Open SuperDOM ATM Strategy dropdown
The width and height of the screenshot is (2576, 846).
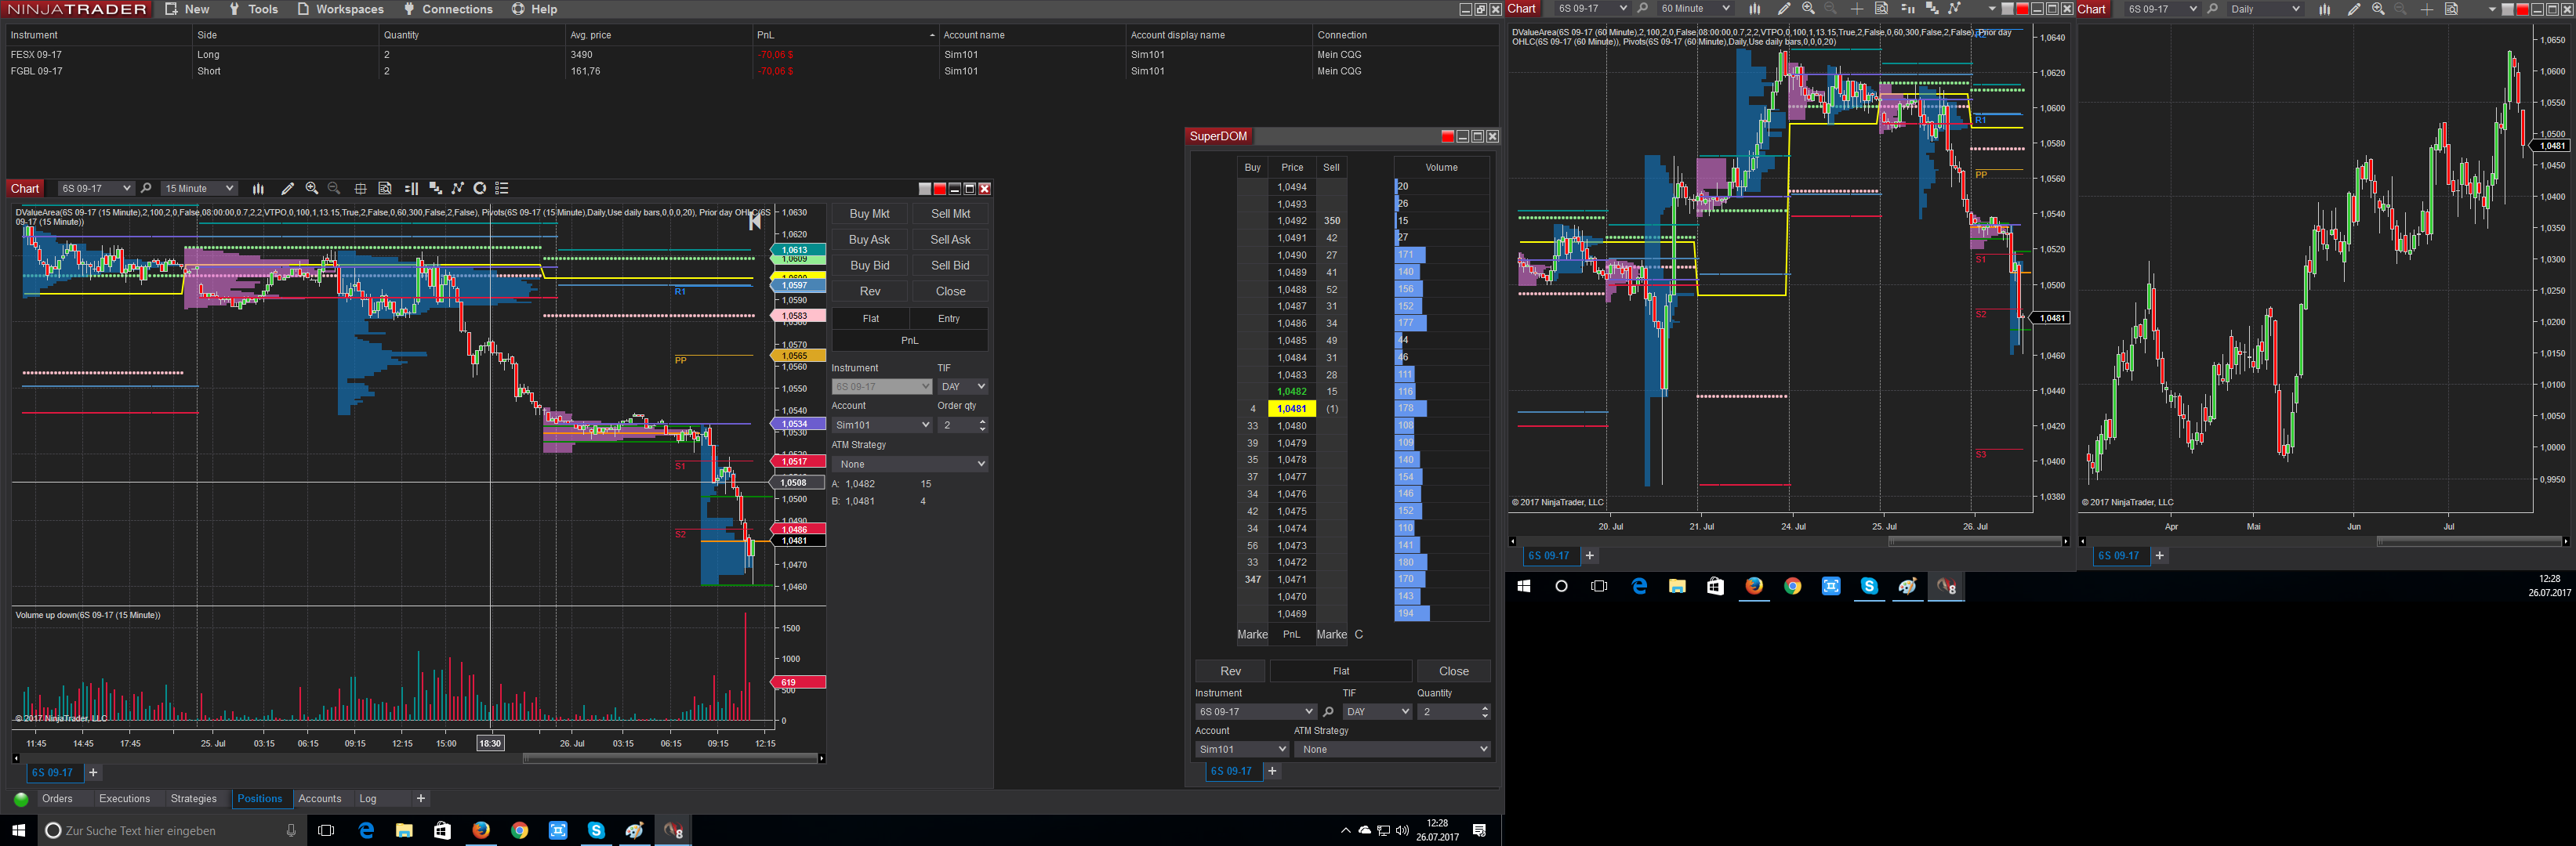click(x=1392, y=749)
